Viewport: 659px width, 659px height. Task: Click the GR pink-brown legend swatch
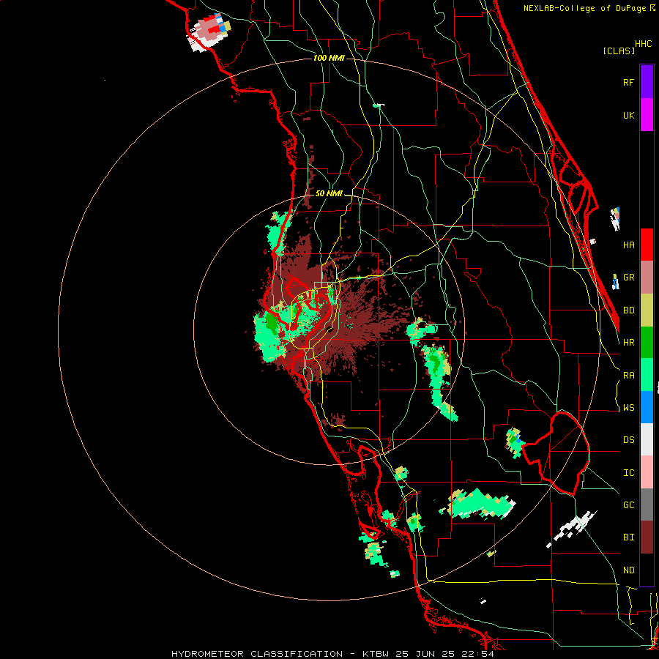click(647, 278)
